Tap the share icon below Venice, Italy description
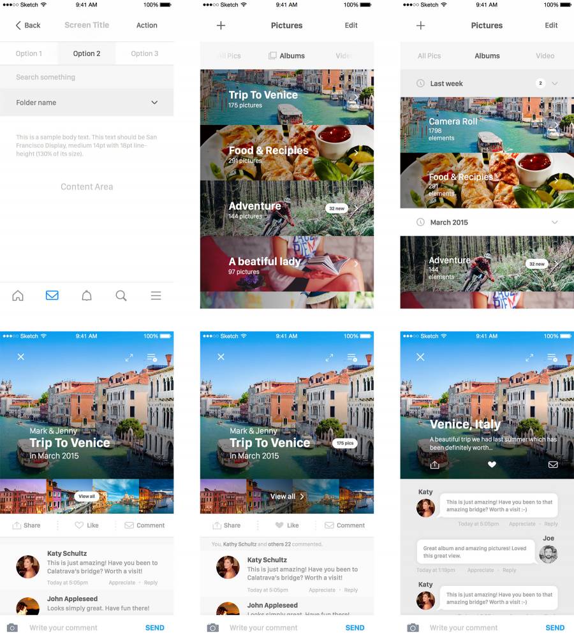Viewport: 574px width, 640px height. point(435,465)
